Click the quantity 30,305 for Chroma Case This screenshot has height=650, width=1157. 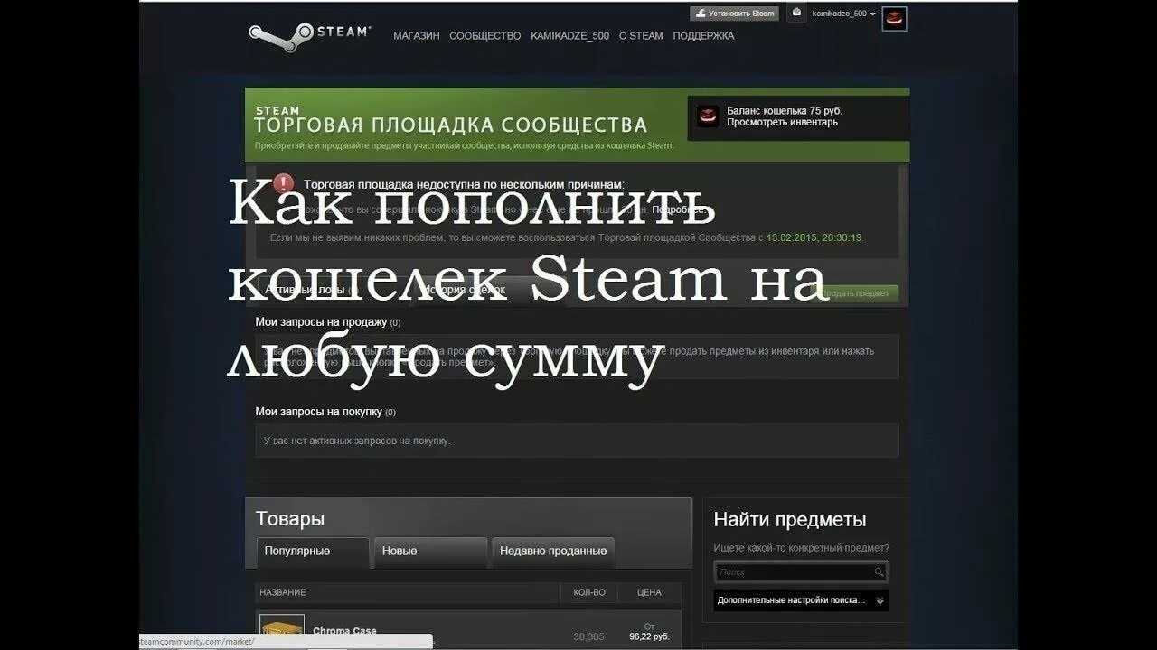tap(589, 636)
